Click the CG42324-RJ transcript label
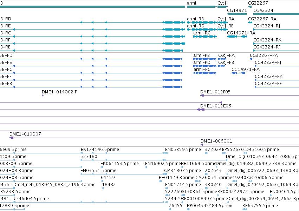299x211 pixels. (267, 26)
